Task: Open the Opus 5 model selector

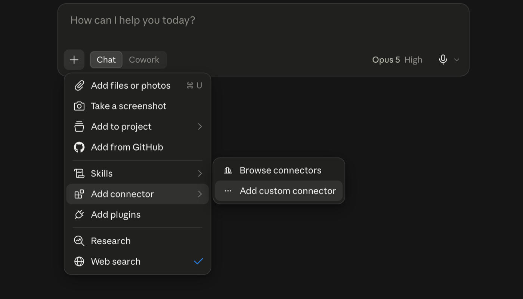Action: coord(386,60)
